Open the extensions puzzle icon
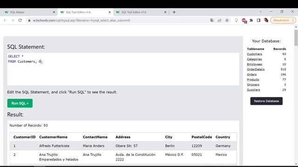The image size is (298, 167). (251, 20)
